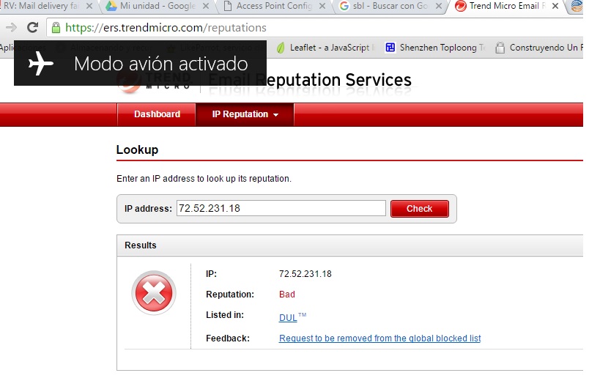600x381 pixels.
Task: Click the Shenzhen Toploong blue bookmark icon
Action: tap(390, 48)
